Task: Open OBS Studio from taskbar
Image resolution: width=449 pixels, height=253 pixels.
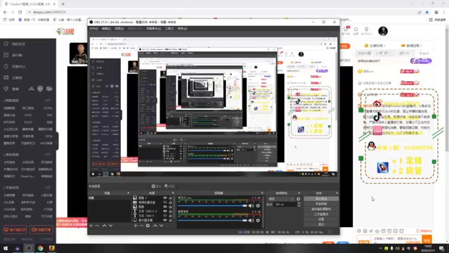Action: (x=29, y=248)
